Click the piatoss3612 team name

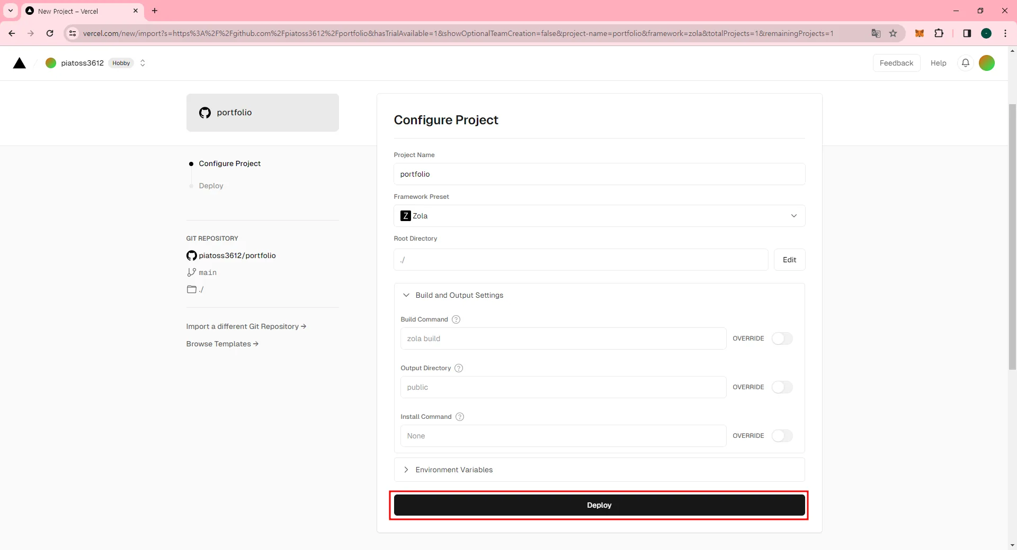click(x=82, y=63)
